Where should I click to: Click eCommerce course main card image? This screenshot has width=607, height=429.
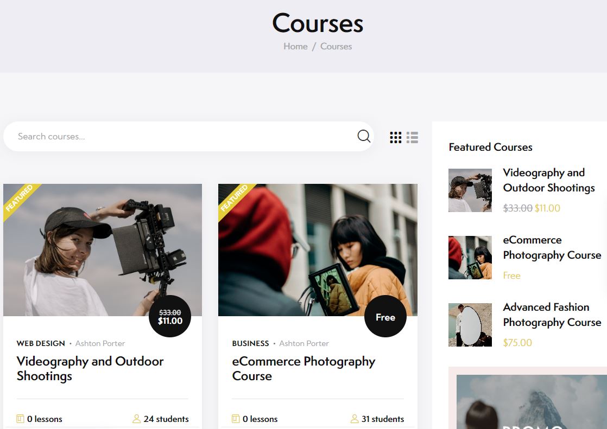pos(318,250)
